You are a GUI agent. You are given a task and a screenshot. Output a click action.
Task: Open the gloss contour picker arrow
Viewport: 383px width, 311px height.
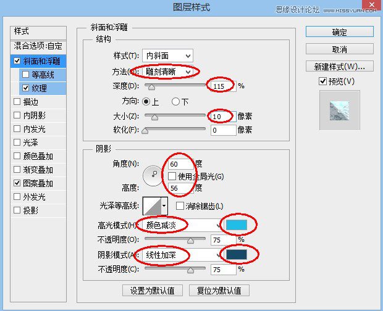pos(164,205)
